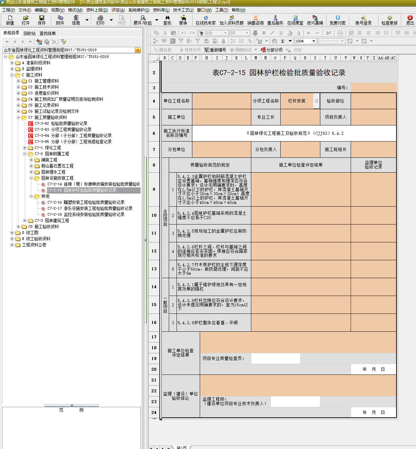Open C7-3-82 检验批质量验收记录 in the tree
Image resolution: width=416 pixels, height=449 pixels.
[x=61, y=123]
